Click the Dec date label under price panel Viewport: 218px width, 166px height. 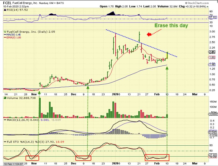[74, 94]
